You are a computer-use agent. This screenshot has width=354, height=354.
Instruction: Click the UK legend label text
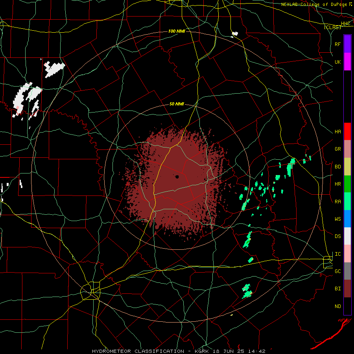pyautogui.click(x=337, y=62)
